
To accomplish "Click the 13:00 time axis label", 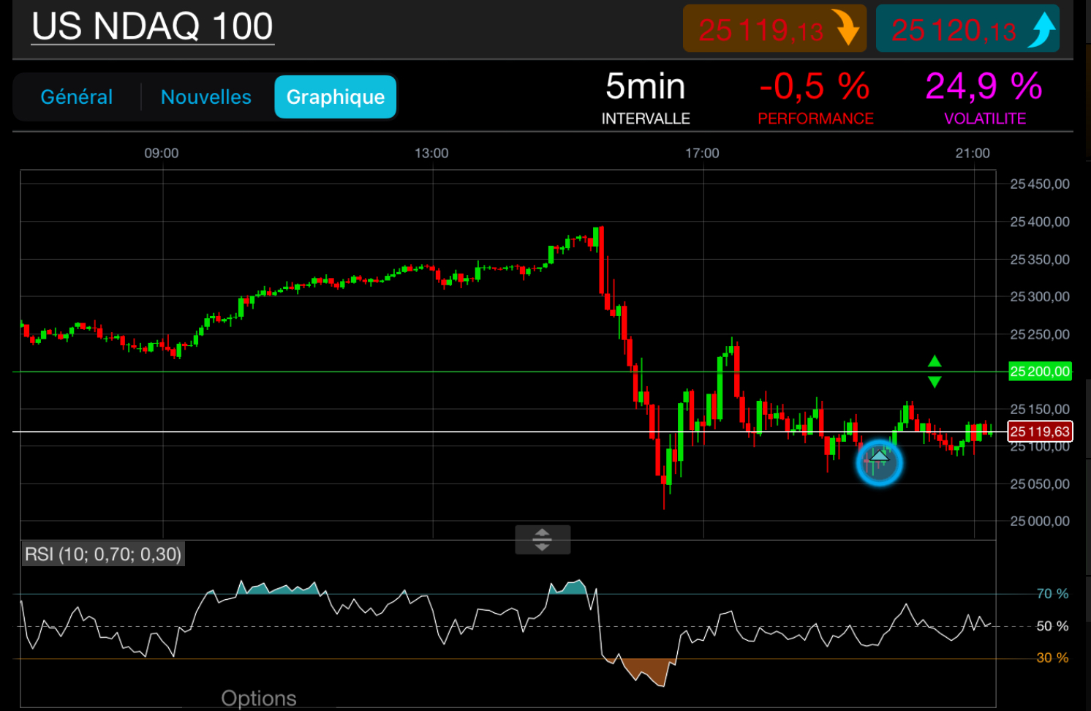I will (x=432, y=153).
